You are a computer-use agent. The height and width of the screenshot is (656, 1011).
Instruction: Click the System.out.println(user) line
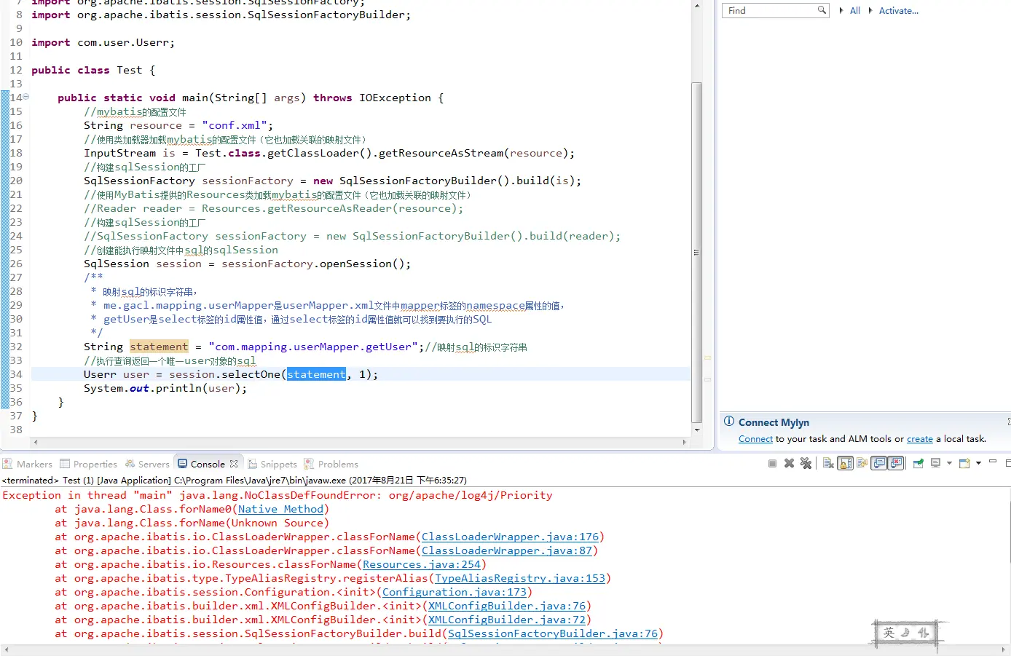click(165, 388)
